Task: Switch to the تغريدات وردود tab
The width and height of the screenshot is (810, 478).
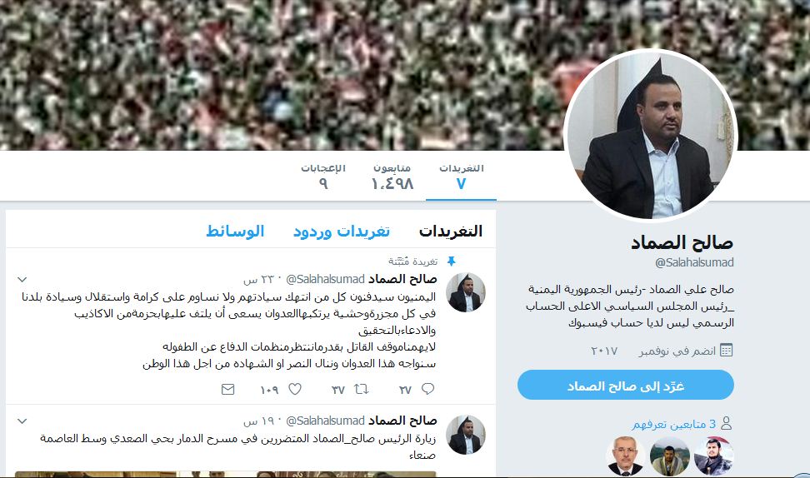Action: coord(342,232)
